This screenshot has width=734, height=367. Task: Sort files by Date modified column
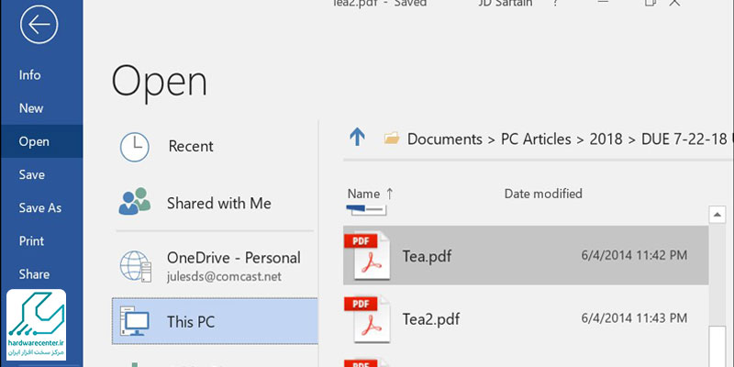(x=543, y=194)
